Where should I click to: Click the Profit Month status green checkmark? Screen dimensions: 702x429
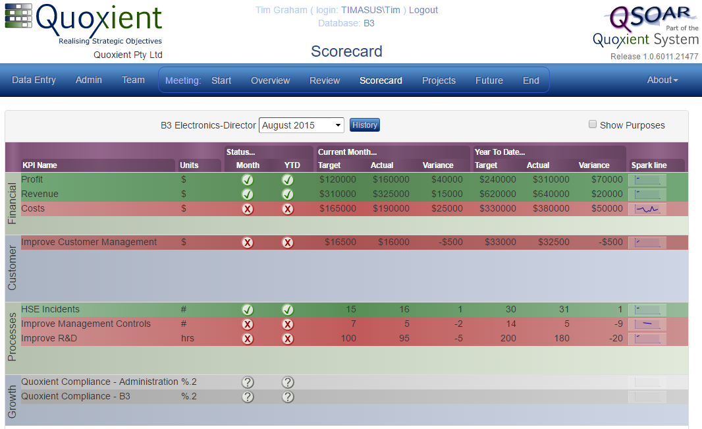[x=248, y=180]
